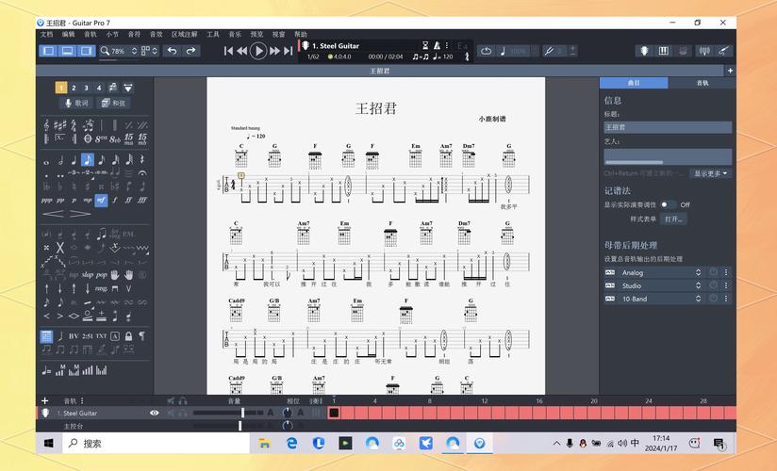Open the Chords button (和弦)
This screenshot has height=471, width=777.
pos(113,103)
